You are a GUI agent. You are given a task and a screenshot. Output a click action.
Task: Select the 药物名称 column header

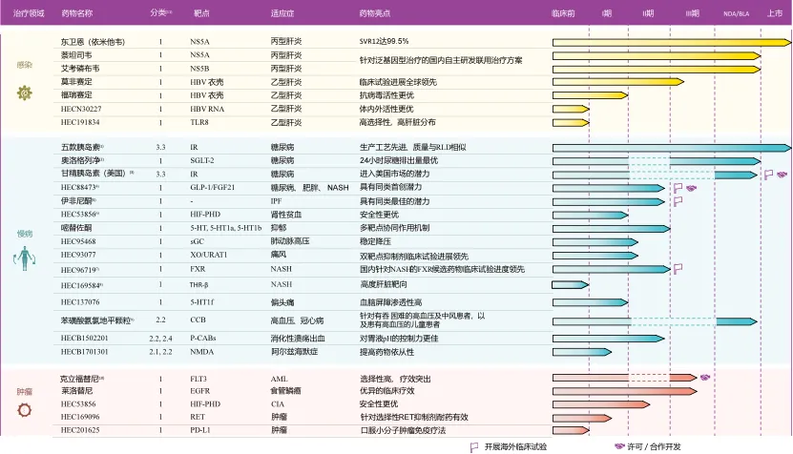77,14
